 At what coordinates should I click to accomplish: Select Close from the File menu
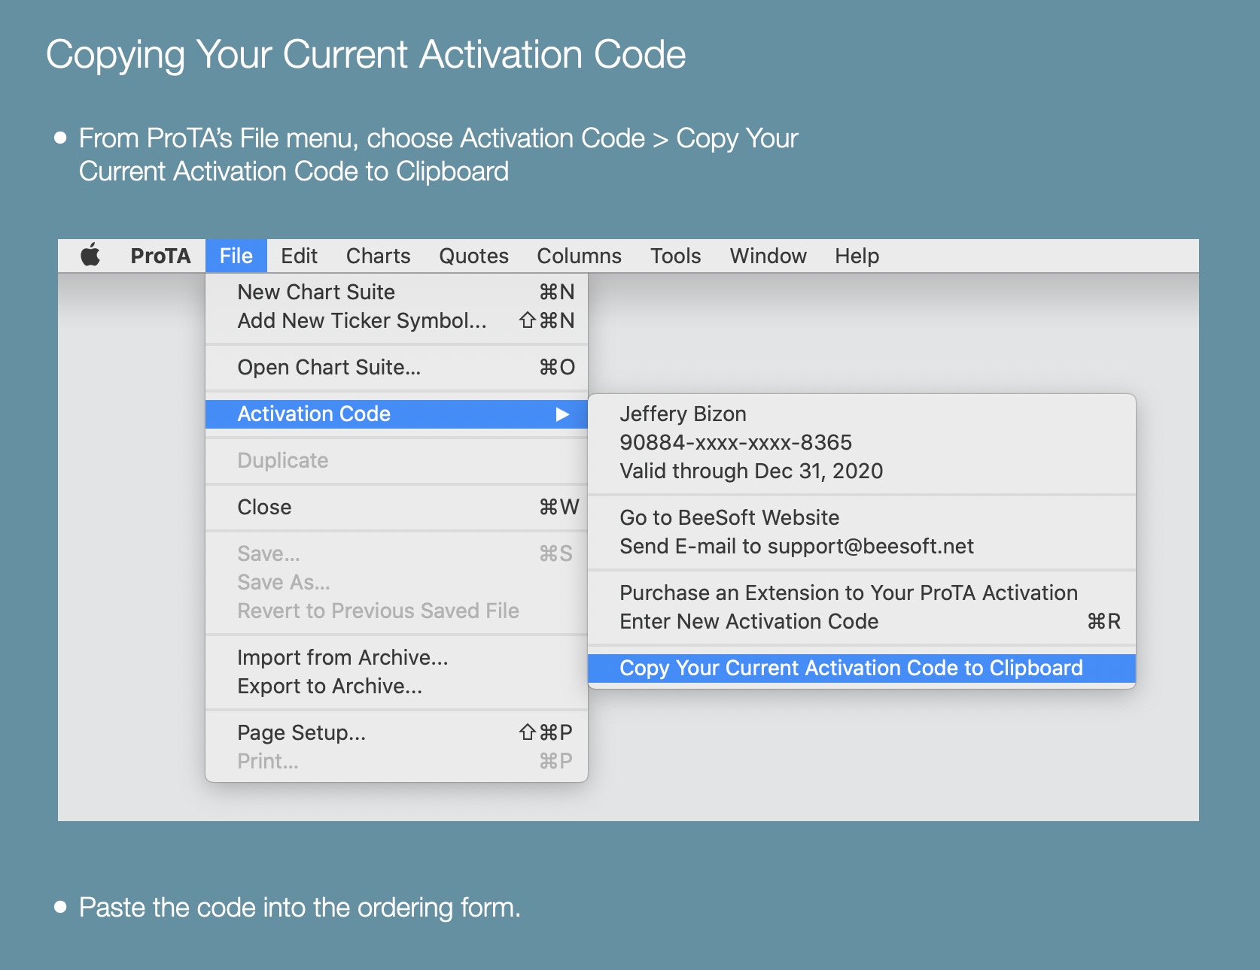264,507
